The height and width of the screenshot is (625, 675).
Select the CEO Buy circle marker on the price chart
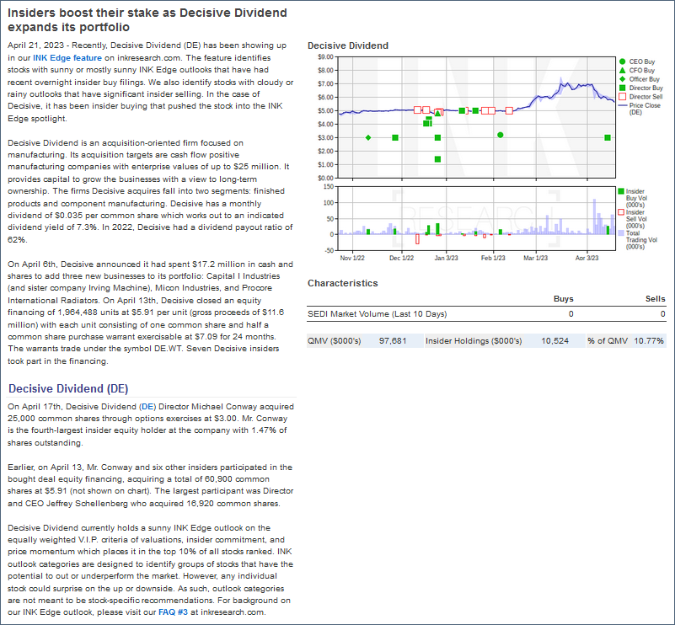coord(501,135)
